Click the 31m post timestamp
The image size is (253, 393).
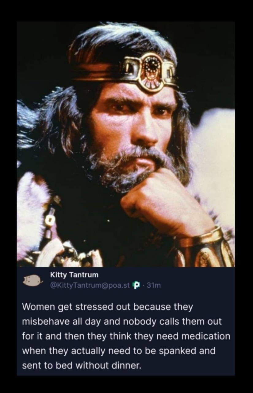tap(154, 286)
